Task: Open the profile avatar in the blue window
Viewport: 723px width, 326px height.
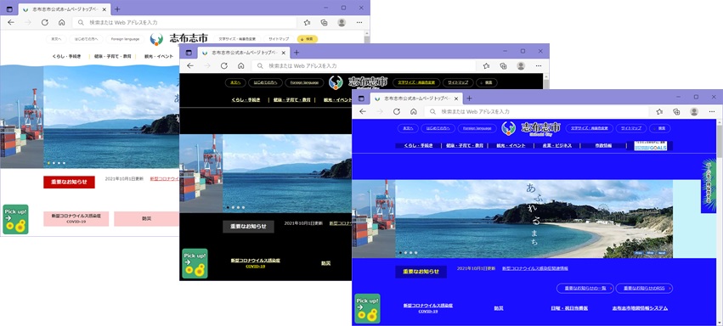Action: click(694, 112)
